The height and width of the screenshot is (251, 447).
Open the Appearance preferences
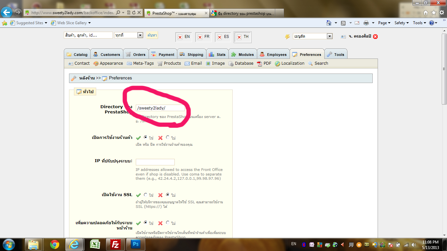pos(108,63)
